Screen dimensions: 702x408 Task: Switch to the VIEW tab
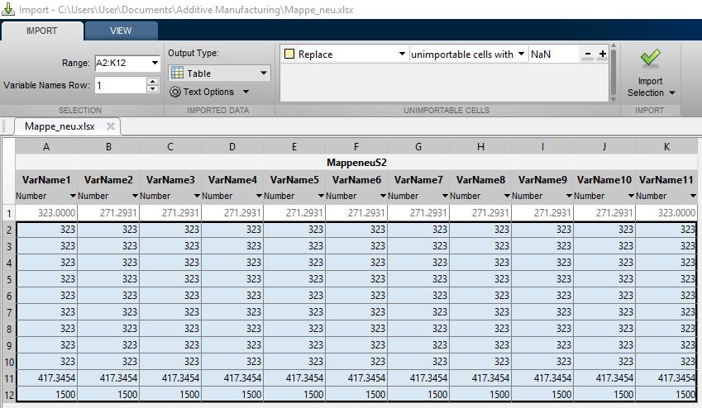[x=121, y=31]
